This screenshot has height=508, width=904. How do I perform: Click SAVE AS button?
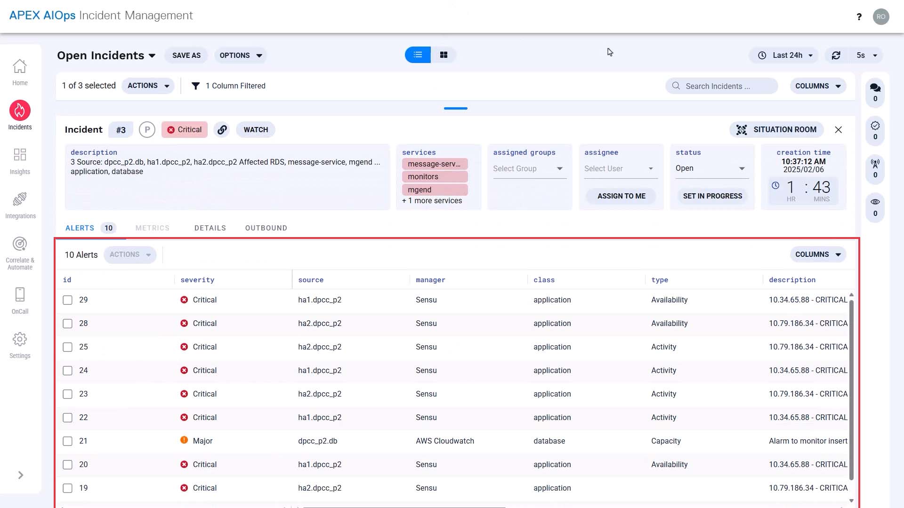186,56
